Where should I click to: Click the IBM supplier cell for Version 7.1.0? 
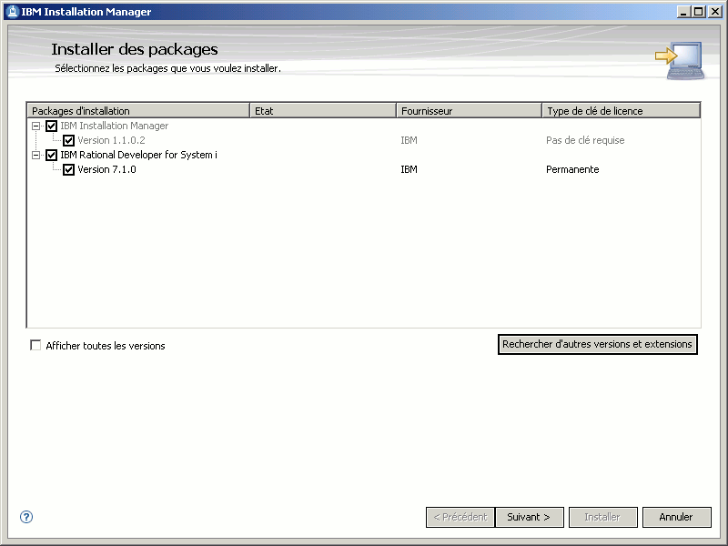tap(409, 169)
